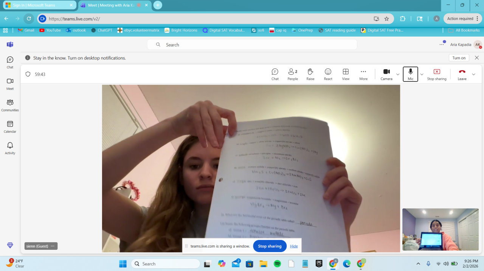Leave the meeting
The height and width of the screenshot is (271, 484).
point(462,74)
